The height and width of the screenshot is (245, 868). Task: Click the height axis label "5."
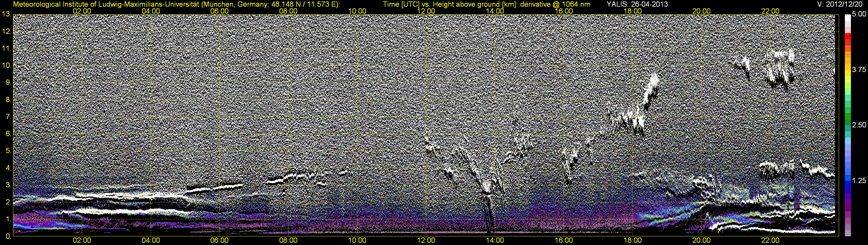point(8,151)
